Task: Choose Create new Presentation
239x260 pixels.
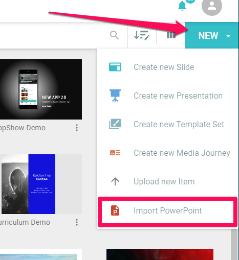Action: [167, 96]
